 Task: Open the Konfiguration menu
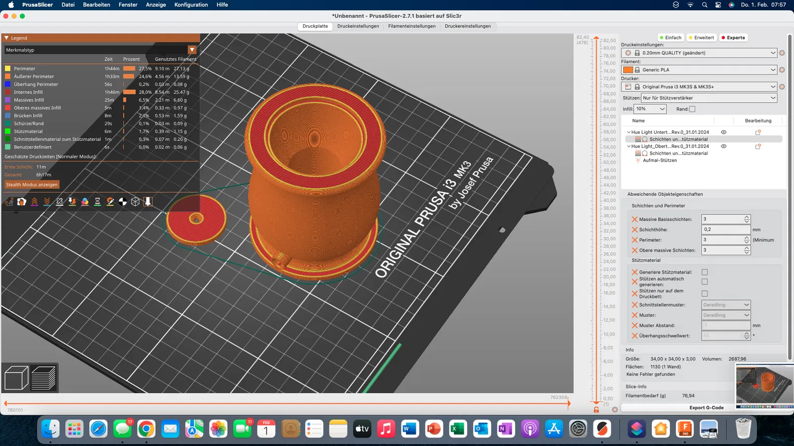point(191,4)
